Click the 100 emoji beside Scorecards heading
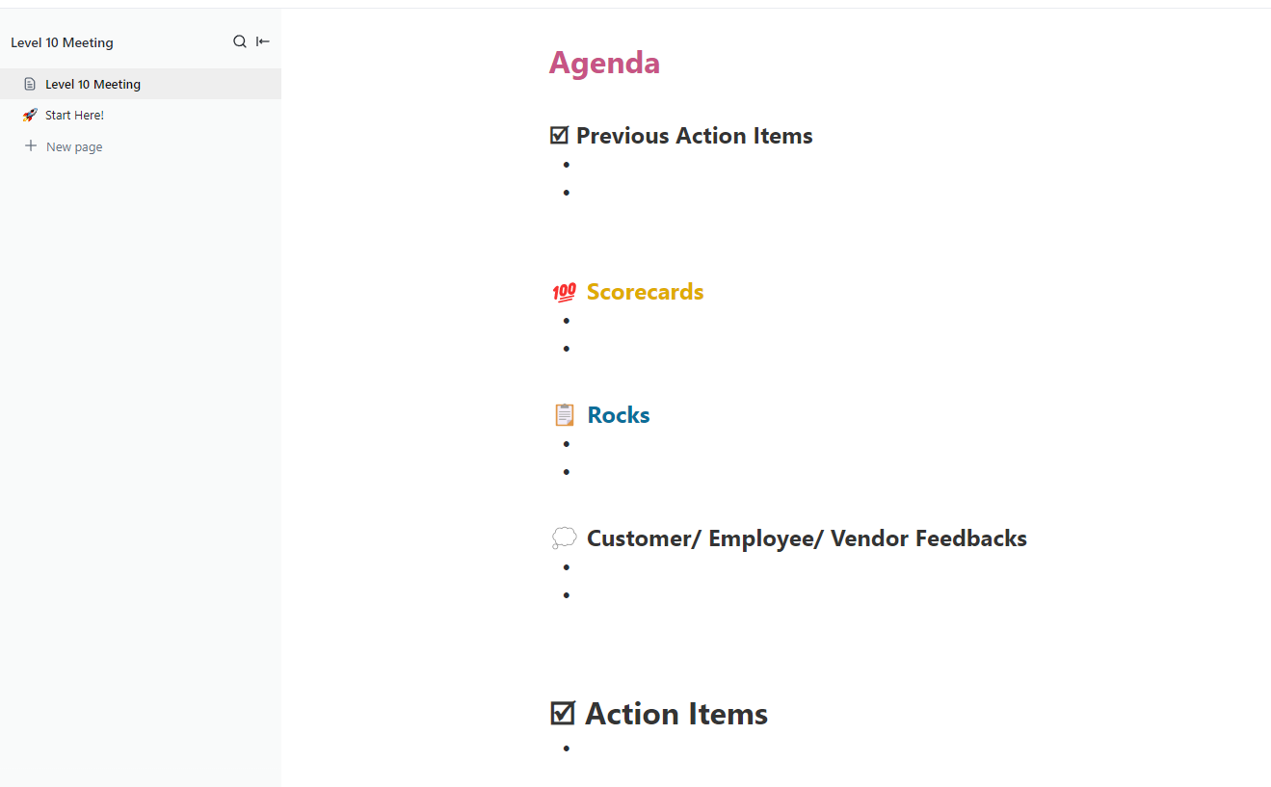 [x=564, y=291]
